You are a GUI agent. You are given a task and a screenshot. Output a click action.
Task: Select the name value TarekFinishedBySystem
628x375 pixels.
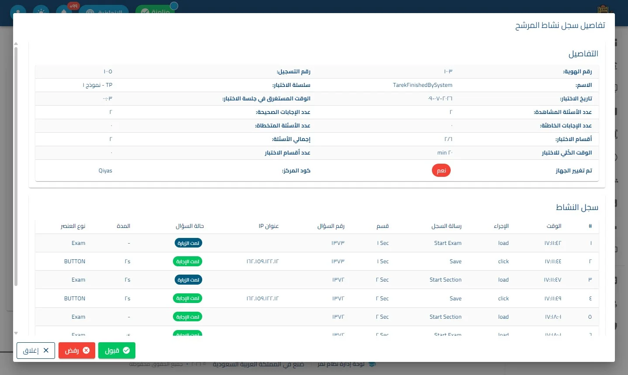pyautogui.click(x=423, y=85)
